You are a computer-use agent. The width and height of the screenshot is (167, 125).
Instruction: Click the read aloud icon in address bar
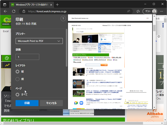(129, 11)
